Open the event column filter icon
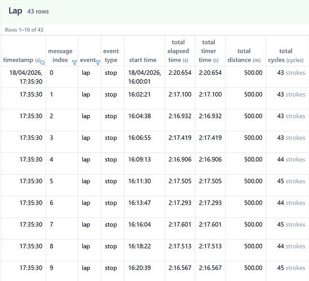Viewport: 309px width, 281px height. point(98,62)
